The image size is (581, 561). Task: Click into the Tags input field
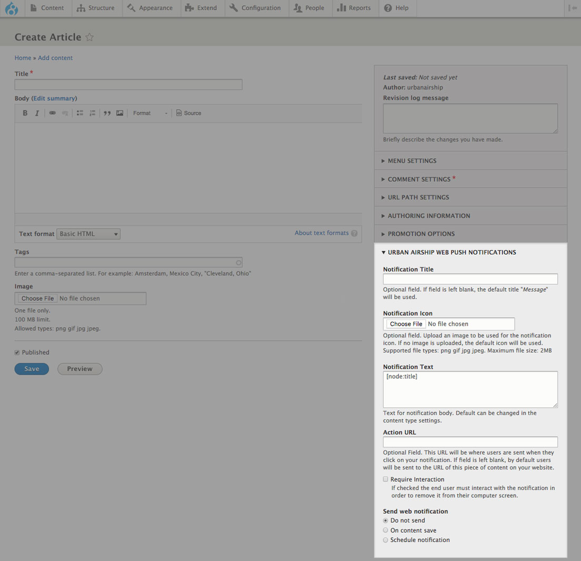128,263
